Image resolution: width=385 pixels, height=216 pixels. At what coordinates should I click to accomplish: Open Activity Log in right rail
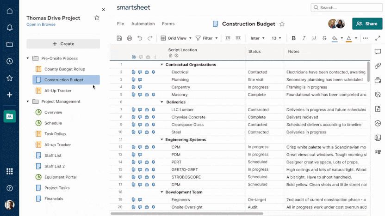(x=378, y=123)
